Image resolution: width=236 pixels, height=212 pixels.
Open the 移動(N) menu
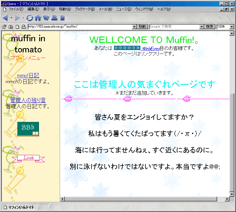coord(65,9)
